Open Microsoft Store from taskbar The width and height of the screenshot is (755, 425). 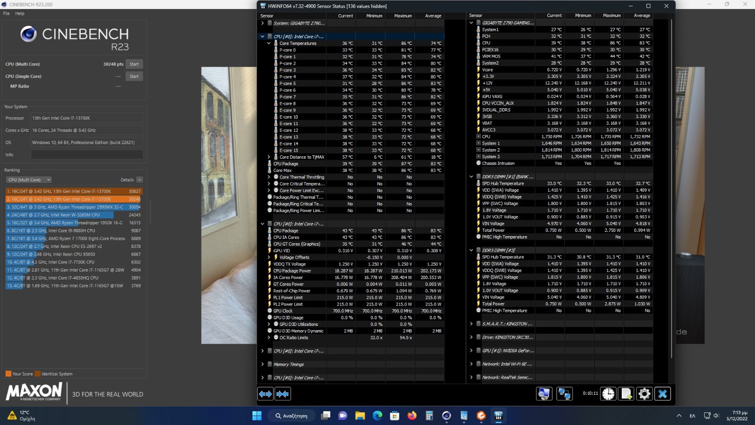click(394, 416)
